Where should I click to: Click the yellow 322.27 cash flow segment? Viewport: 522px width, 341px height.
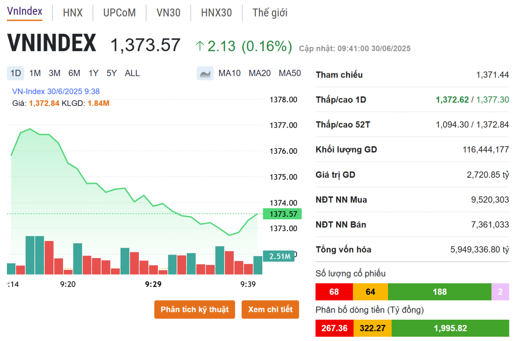[x=373, y=328]
